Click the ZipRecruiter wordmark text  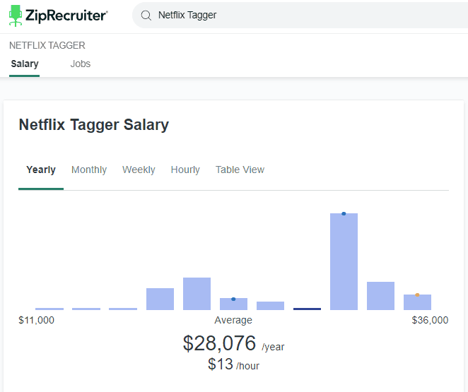point(66,16)
